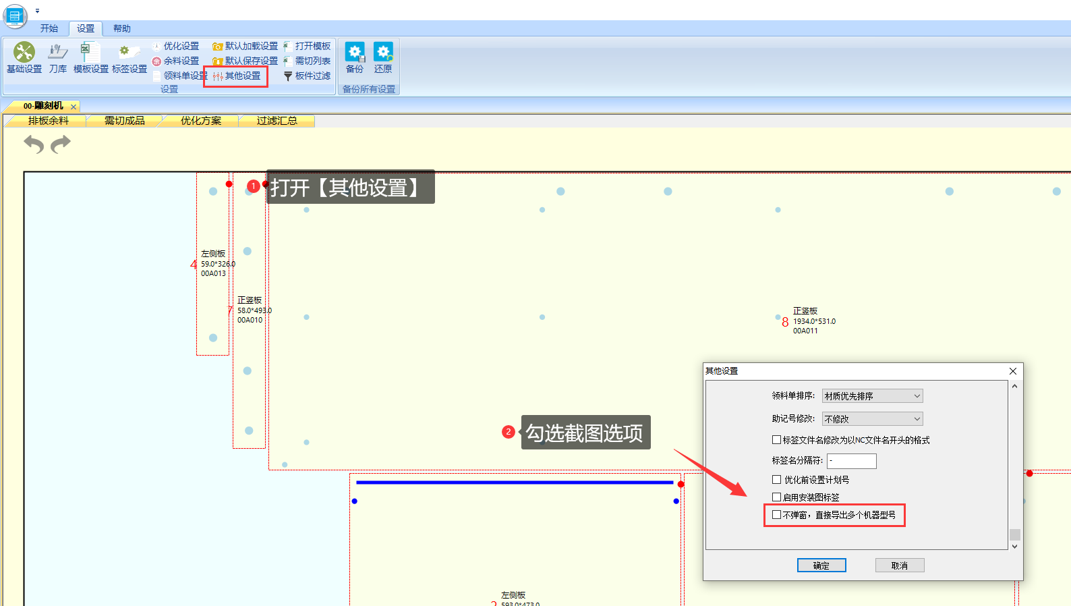Open 需切列表 cut list

(307, 61)
